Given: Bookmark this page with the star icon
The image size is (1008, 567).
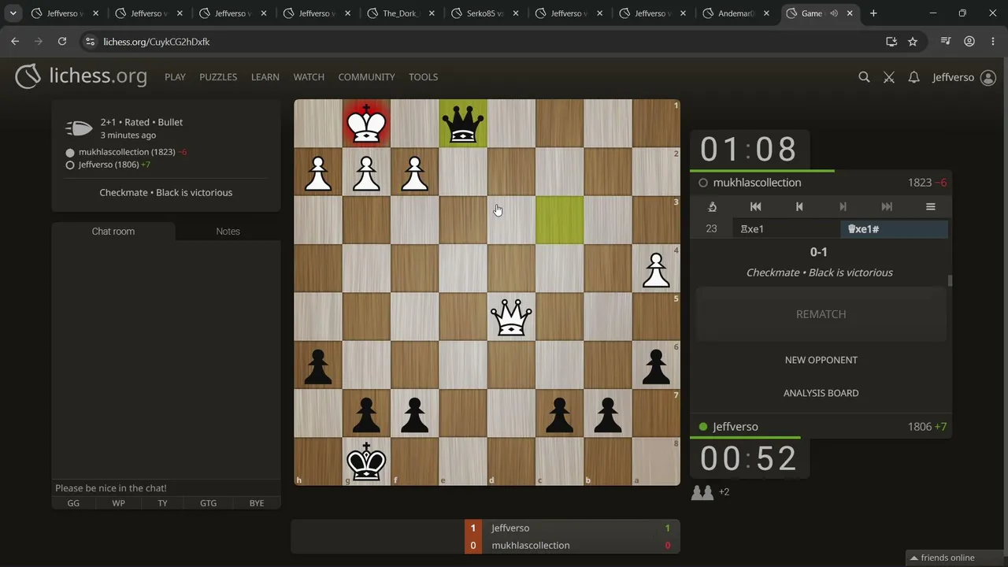Looking at the screenshot, I should (x=913, y=42).
